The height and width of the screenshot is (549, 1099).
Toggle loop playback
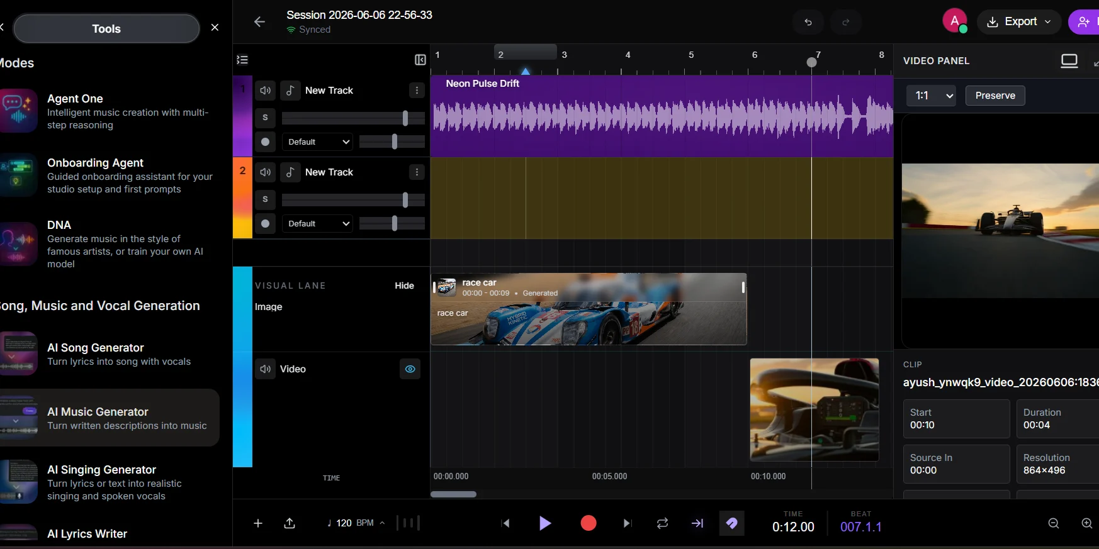(x=663, y=523)
